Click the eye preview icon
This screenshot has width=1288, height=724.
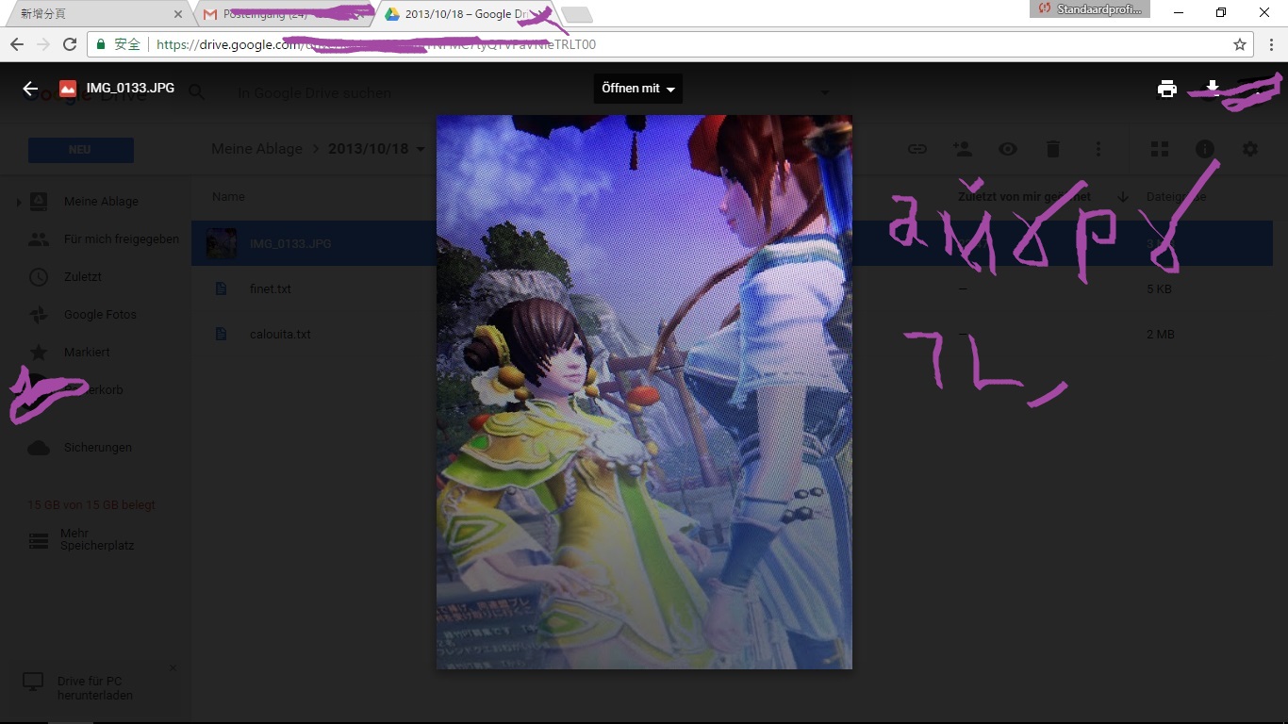[x=1008, y=149]
